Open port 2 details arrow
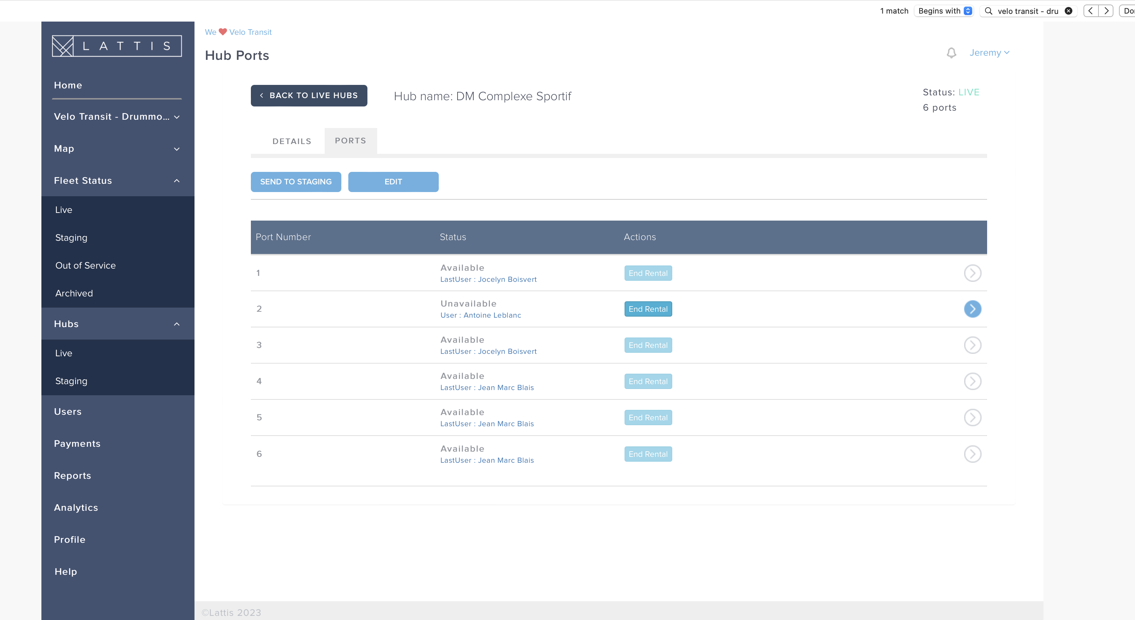 coord(972,309)
